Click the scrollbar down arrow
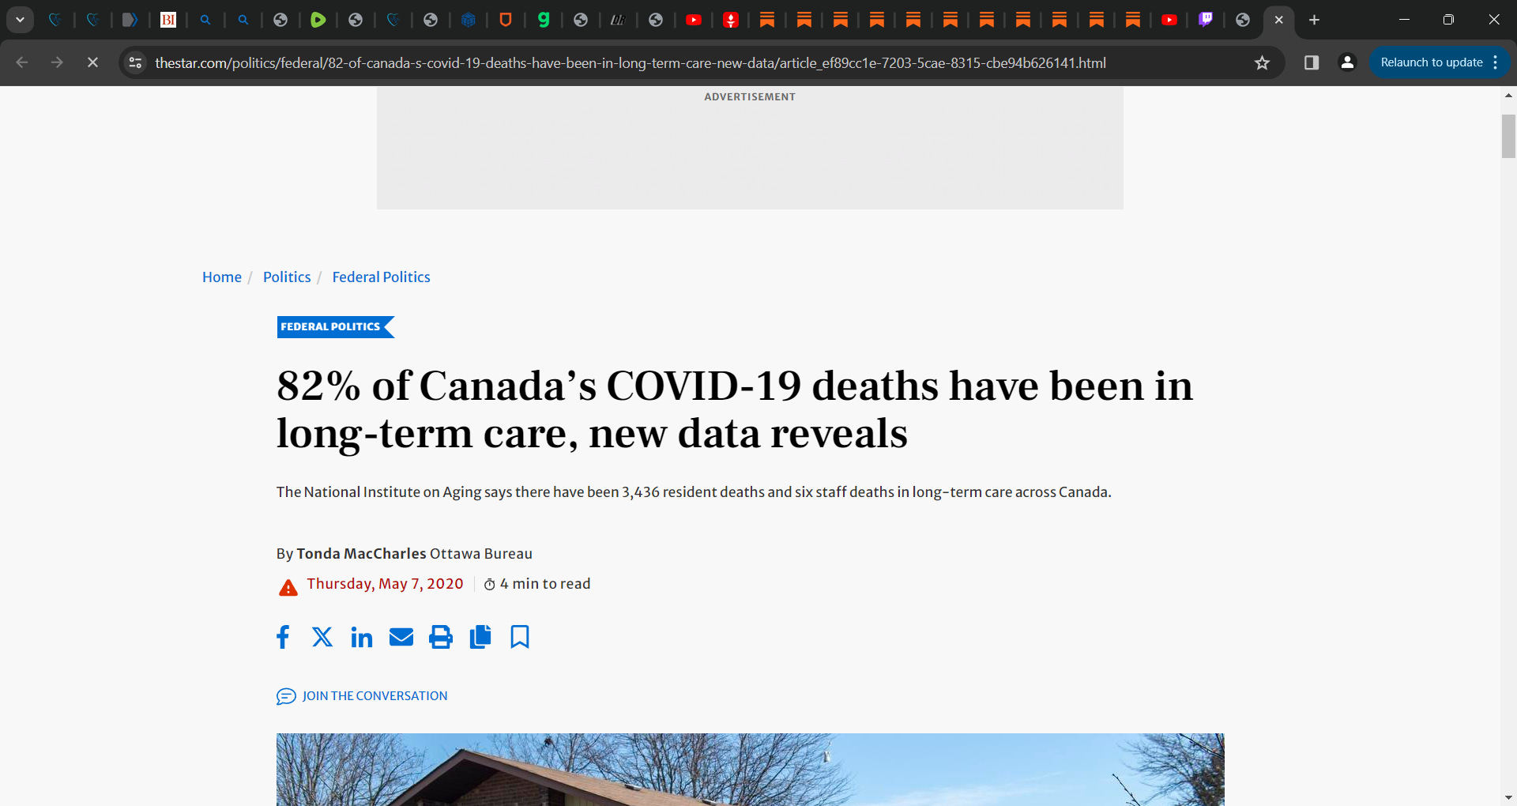Image resolution: width=1517 pixels, height=806 pixels. point(1508,798)
